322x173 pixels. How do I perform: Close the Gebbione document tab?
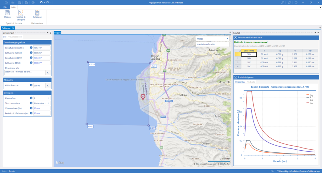point(13,28)
